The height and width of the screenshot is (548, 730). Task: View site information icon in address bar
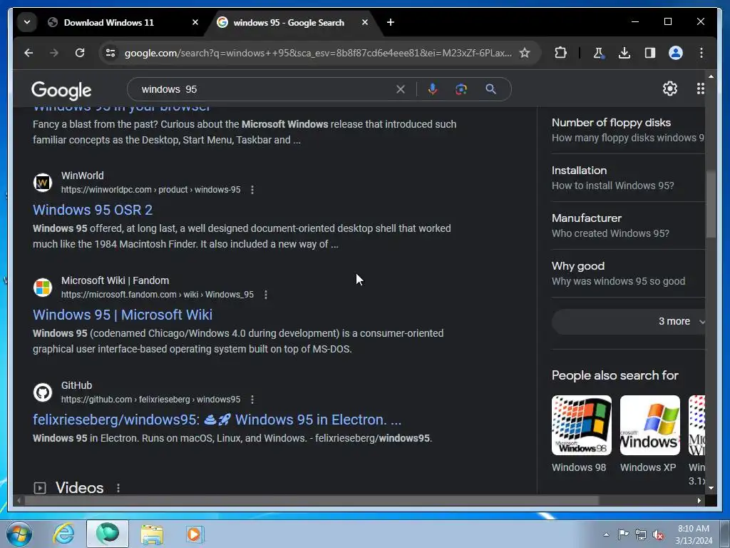110,53
